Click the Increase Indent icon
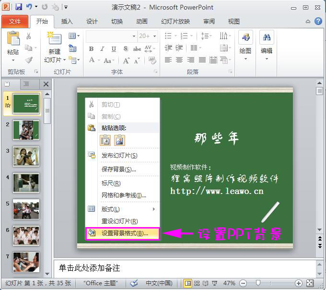 179,48
